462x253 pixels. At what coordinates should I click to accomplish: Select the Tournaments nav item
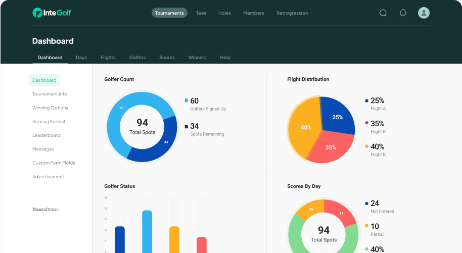coord(169,13)
